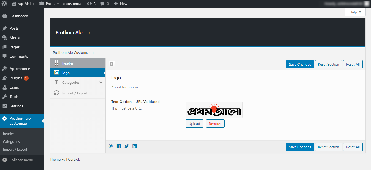Select the header submenu link
Image resolution: width=371 pixels, height=170 pixels.
tap(9, 134)
